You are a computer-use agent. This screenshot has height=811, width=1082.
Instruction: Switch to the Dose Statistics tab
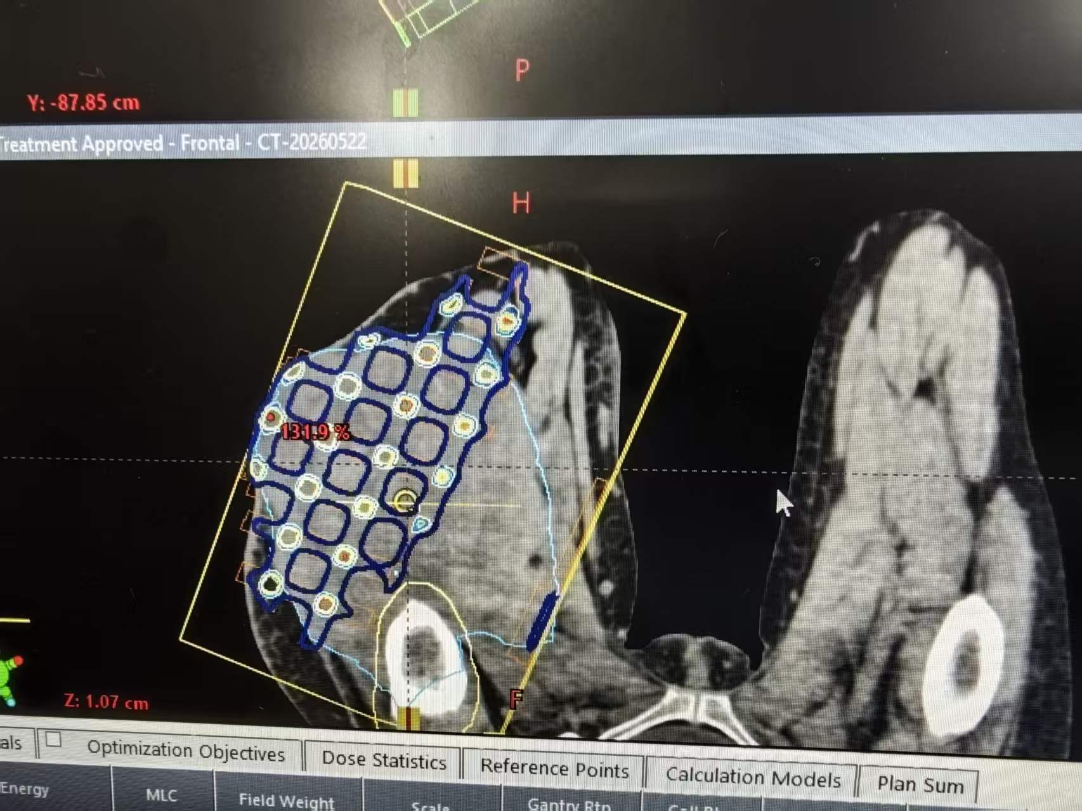coord(384,760)
